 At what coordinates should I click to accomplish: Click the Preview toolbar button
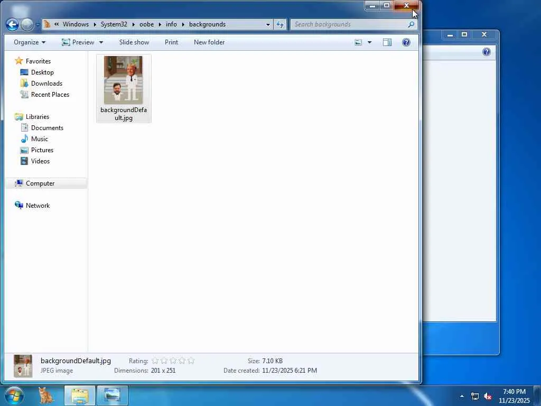78,42
